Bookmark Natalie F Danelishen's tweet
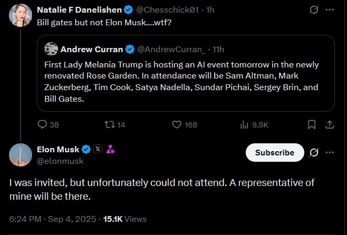Image resolution: width=347 pixels, height=235 pixels. click(312, 125)
